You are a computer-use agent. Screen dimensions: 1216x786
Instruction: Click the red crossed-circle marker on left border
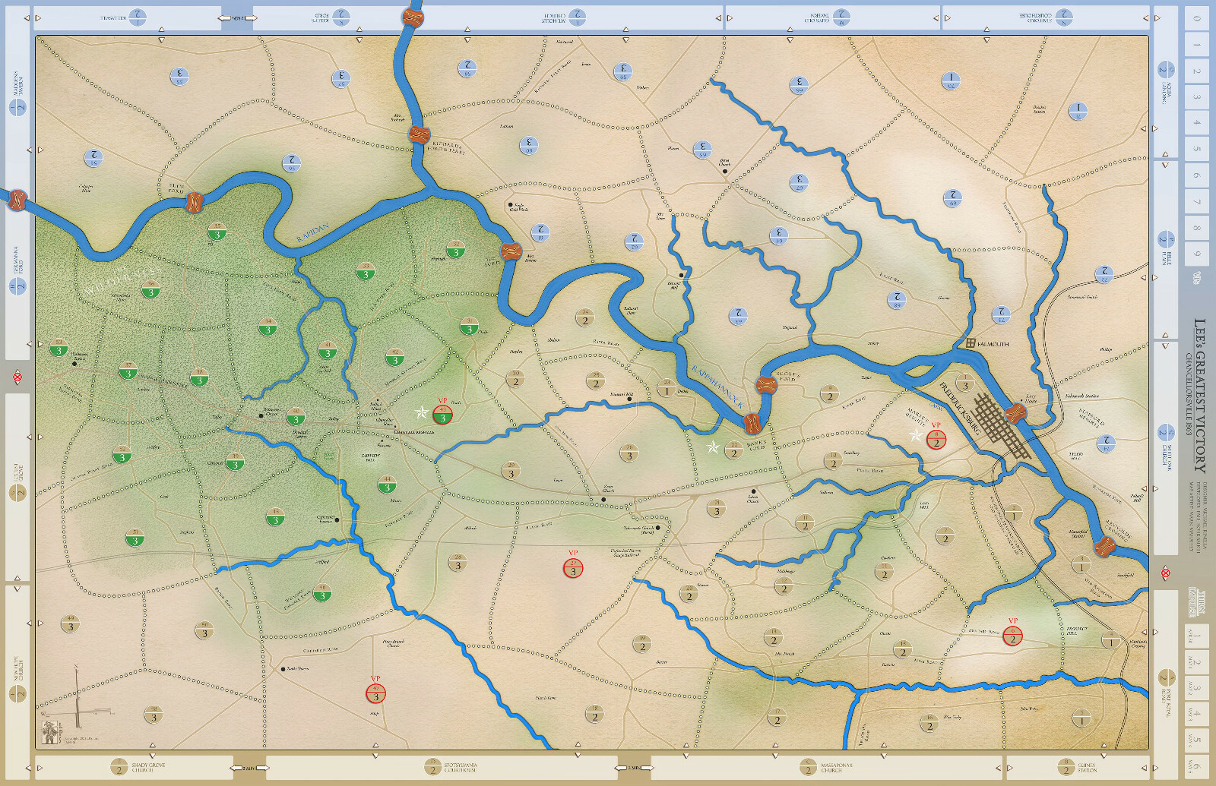click(17, 377)
